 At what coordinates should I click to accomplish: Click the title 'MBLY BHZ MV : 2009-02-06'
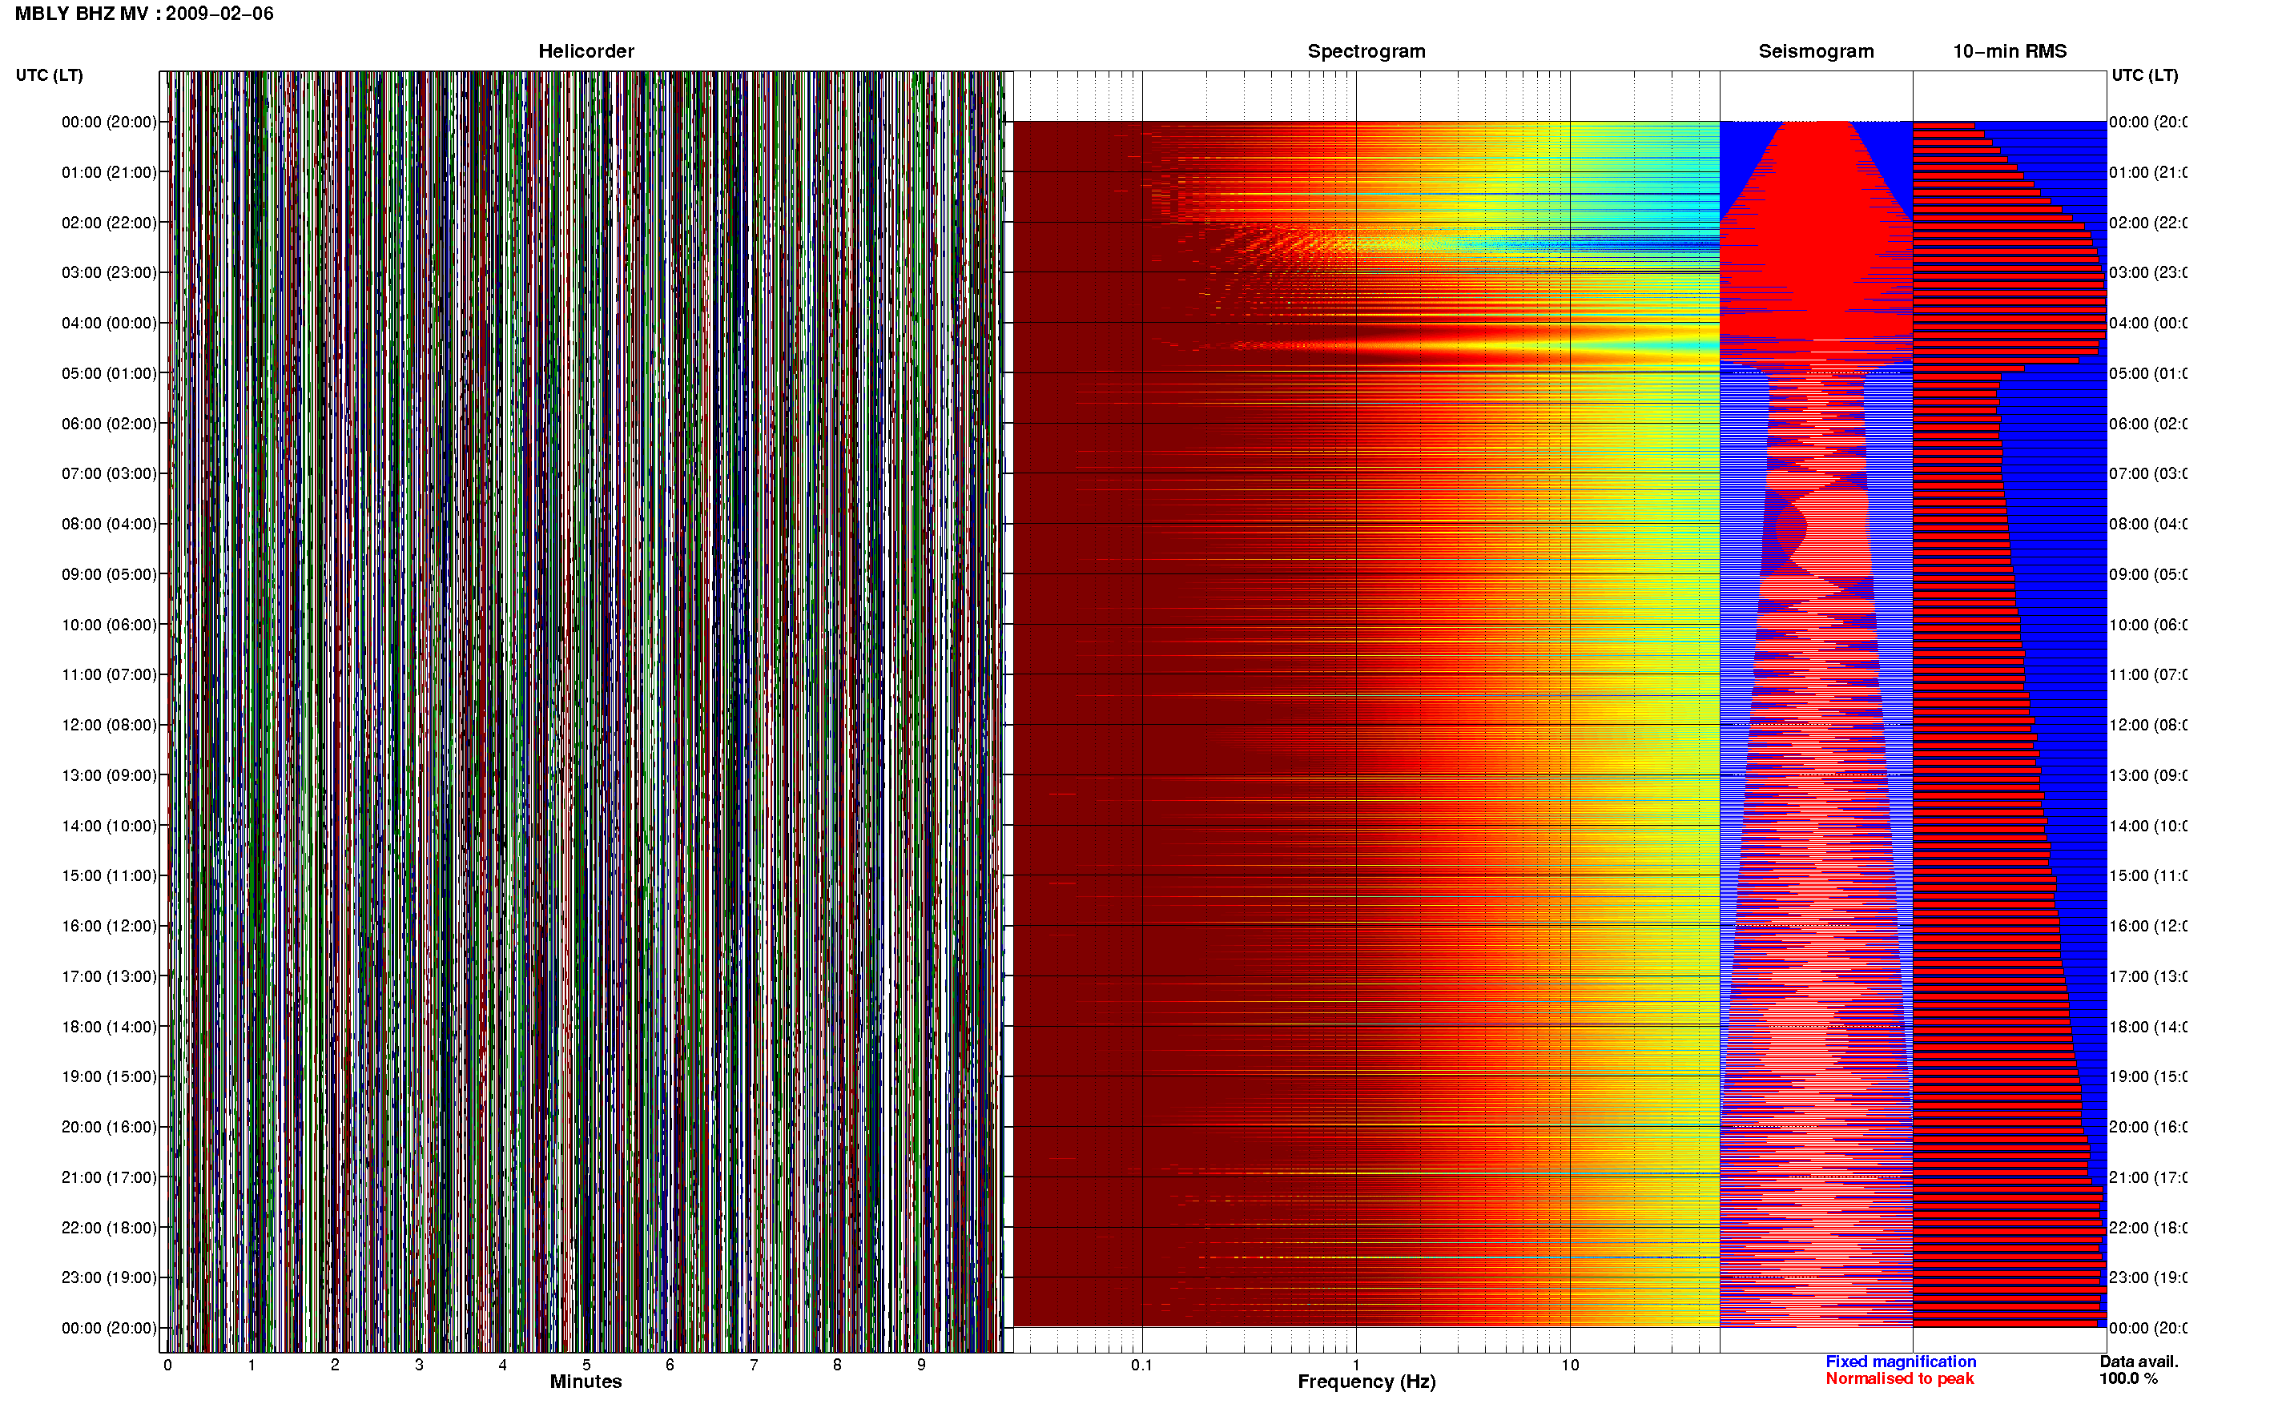pos(144,13)
